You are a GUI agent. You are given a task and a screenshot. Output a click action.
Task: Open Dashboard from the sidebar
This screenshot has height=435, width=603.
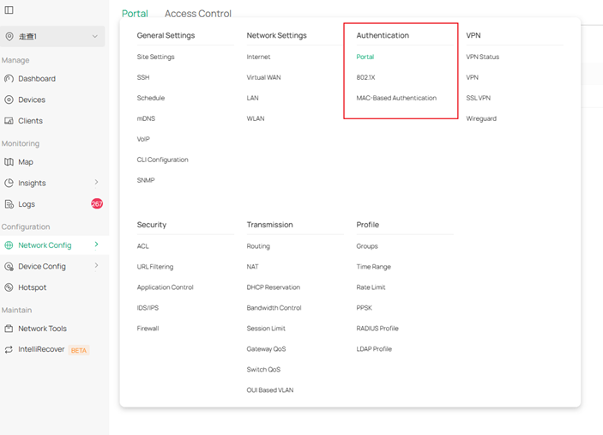click(x=37, y=79)
